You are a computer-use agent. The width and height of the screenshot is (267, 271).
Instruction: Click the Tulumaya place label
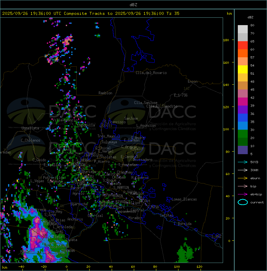109,142
